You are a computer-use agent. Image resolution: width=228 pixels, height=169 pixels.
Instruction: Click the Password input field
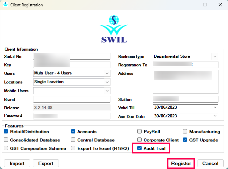(72, 116)
